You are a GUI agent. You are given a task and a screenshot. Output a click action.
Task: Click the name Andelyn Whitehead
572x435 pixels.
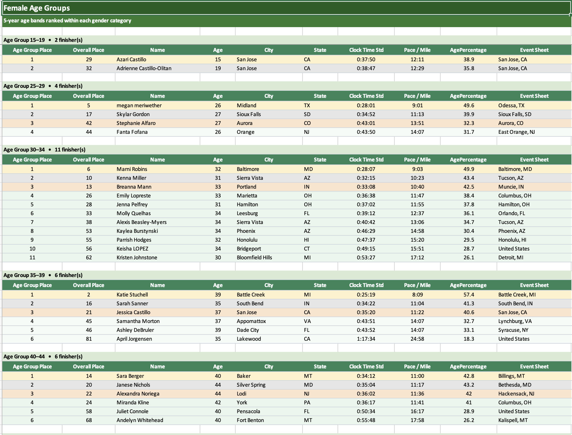click(x=140, y=420)
